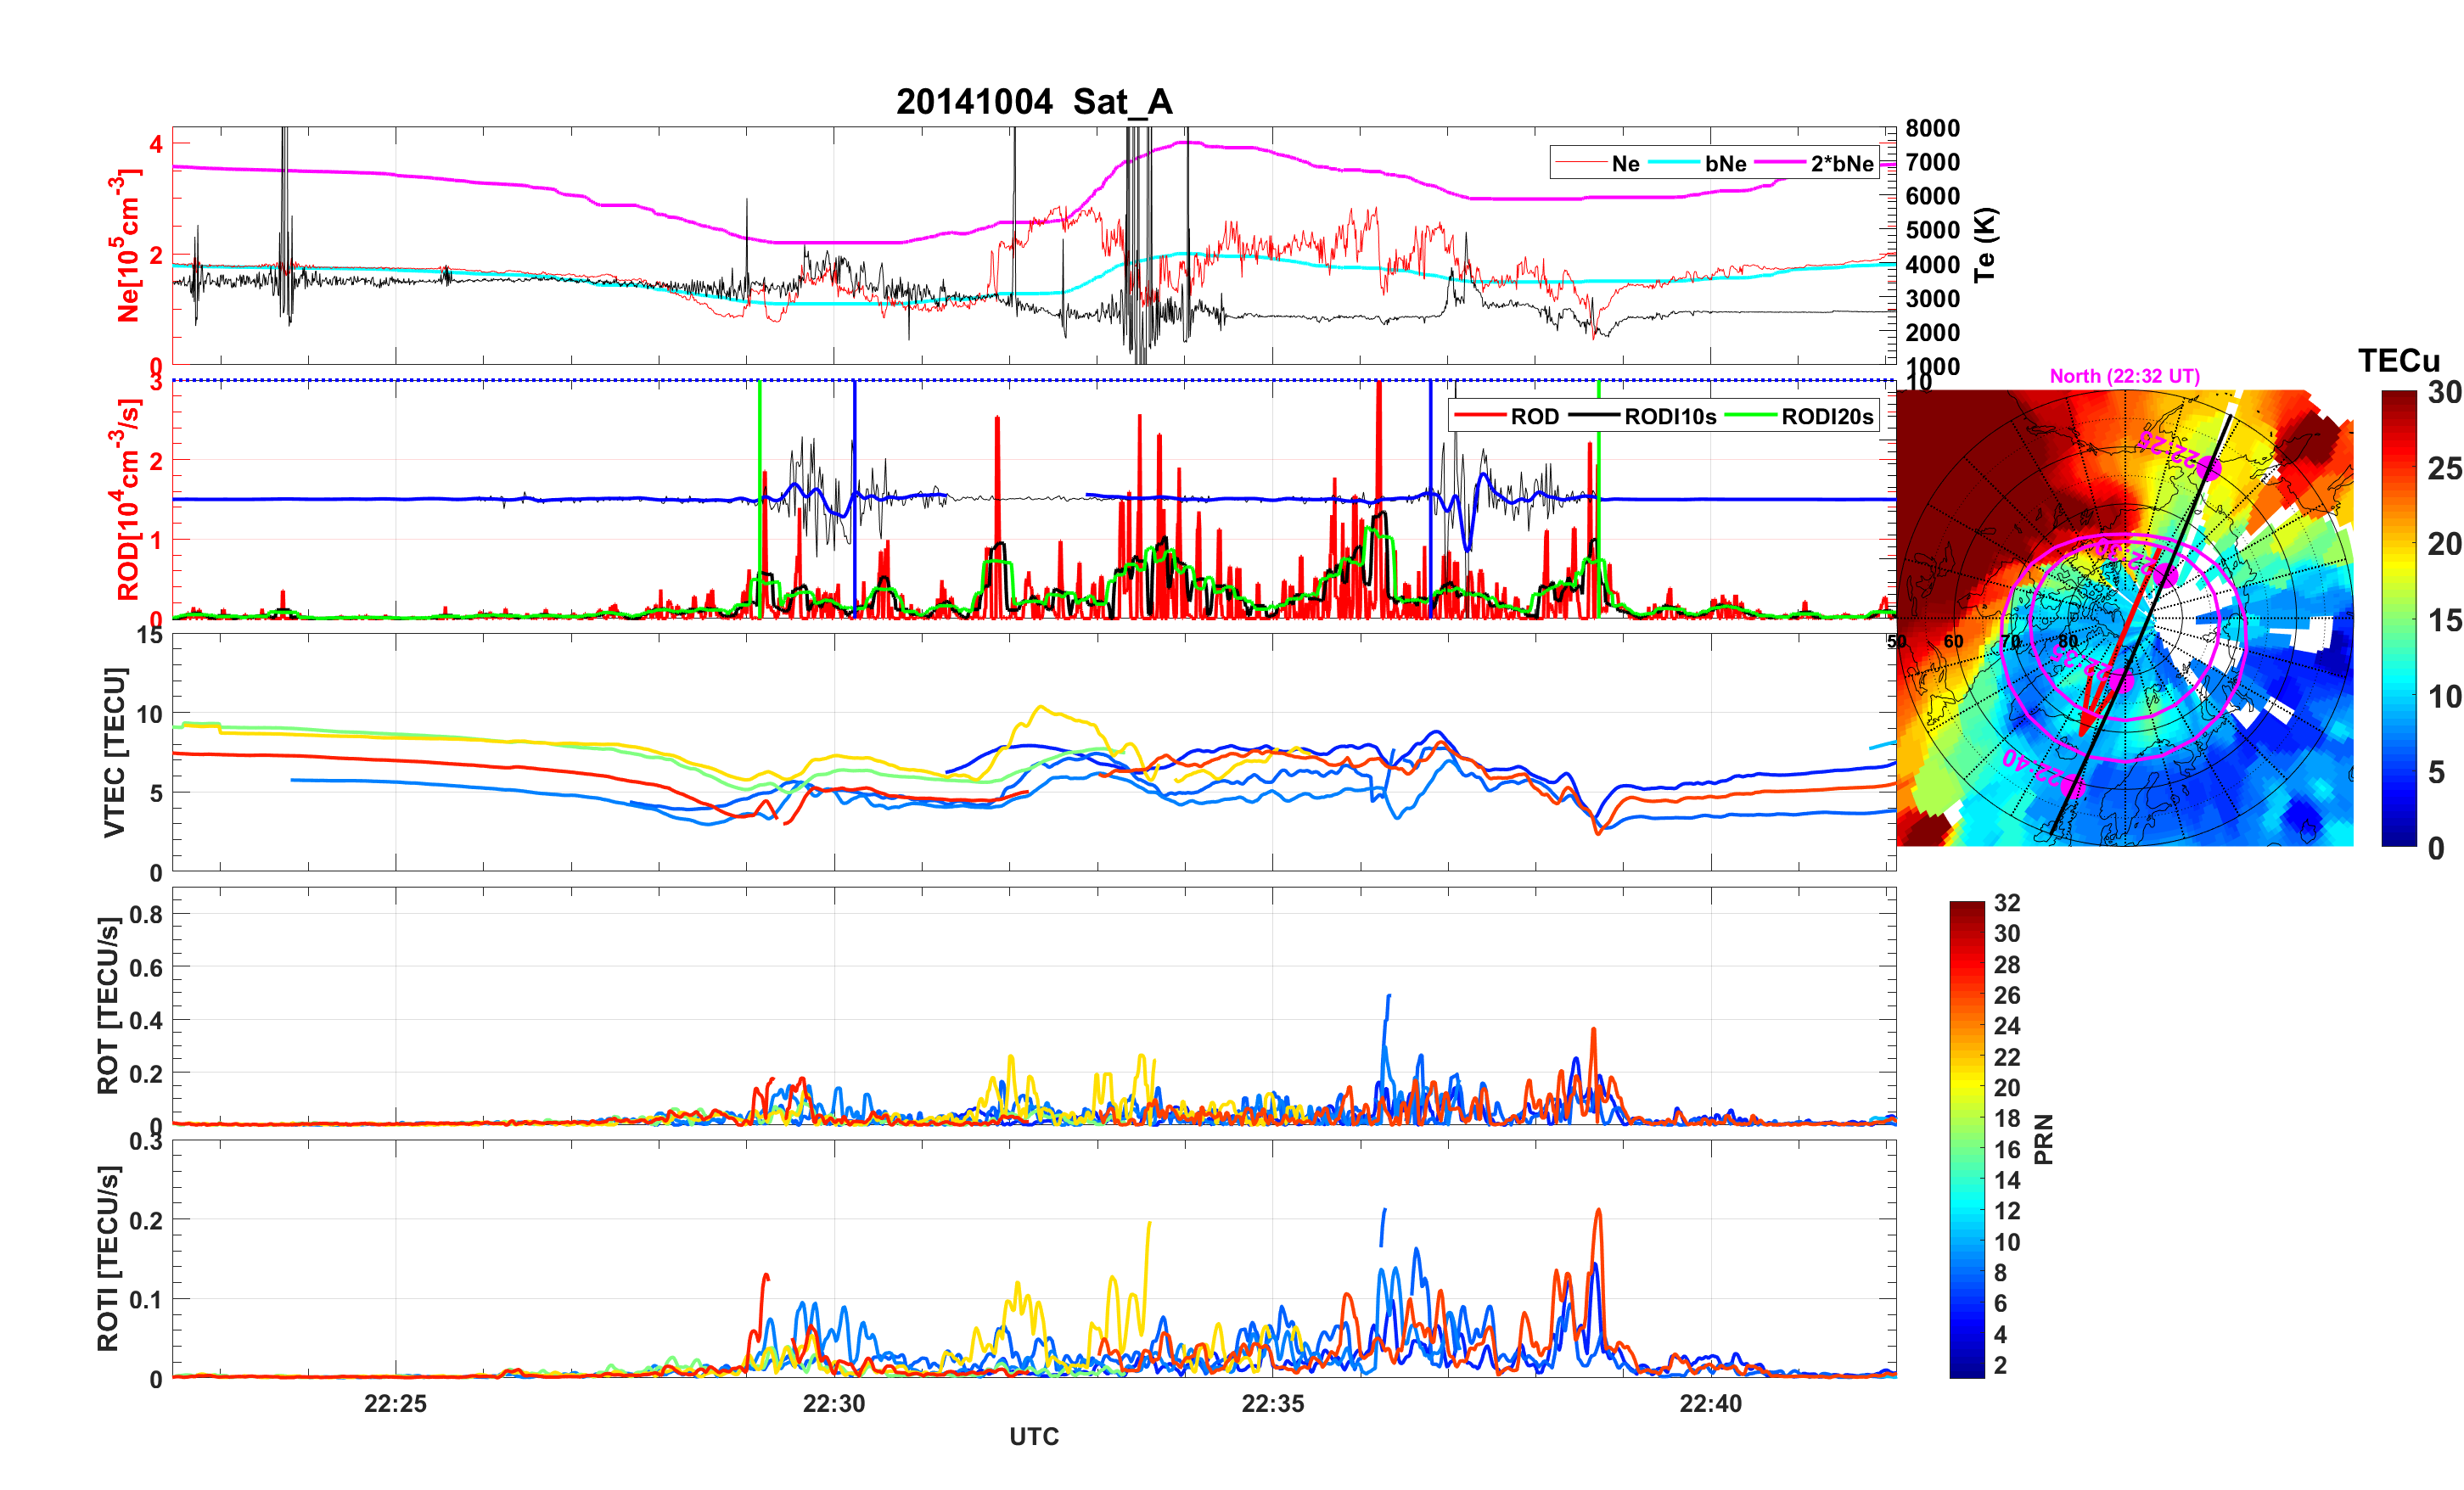Click the 'UTC' x-axis label
The image size is (2464, 1490).
pyautogui.click(x=1034, y=1436)
